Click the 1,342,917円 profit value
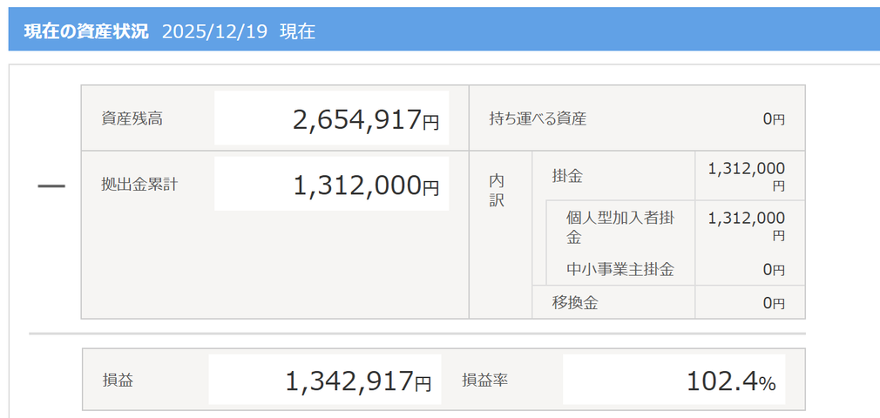 pyautogui.click(x=358, y=381)
